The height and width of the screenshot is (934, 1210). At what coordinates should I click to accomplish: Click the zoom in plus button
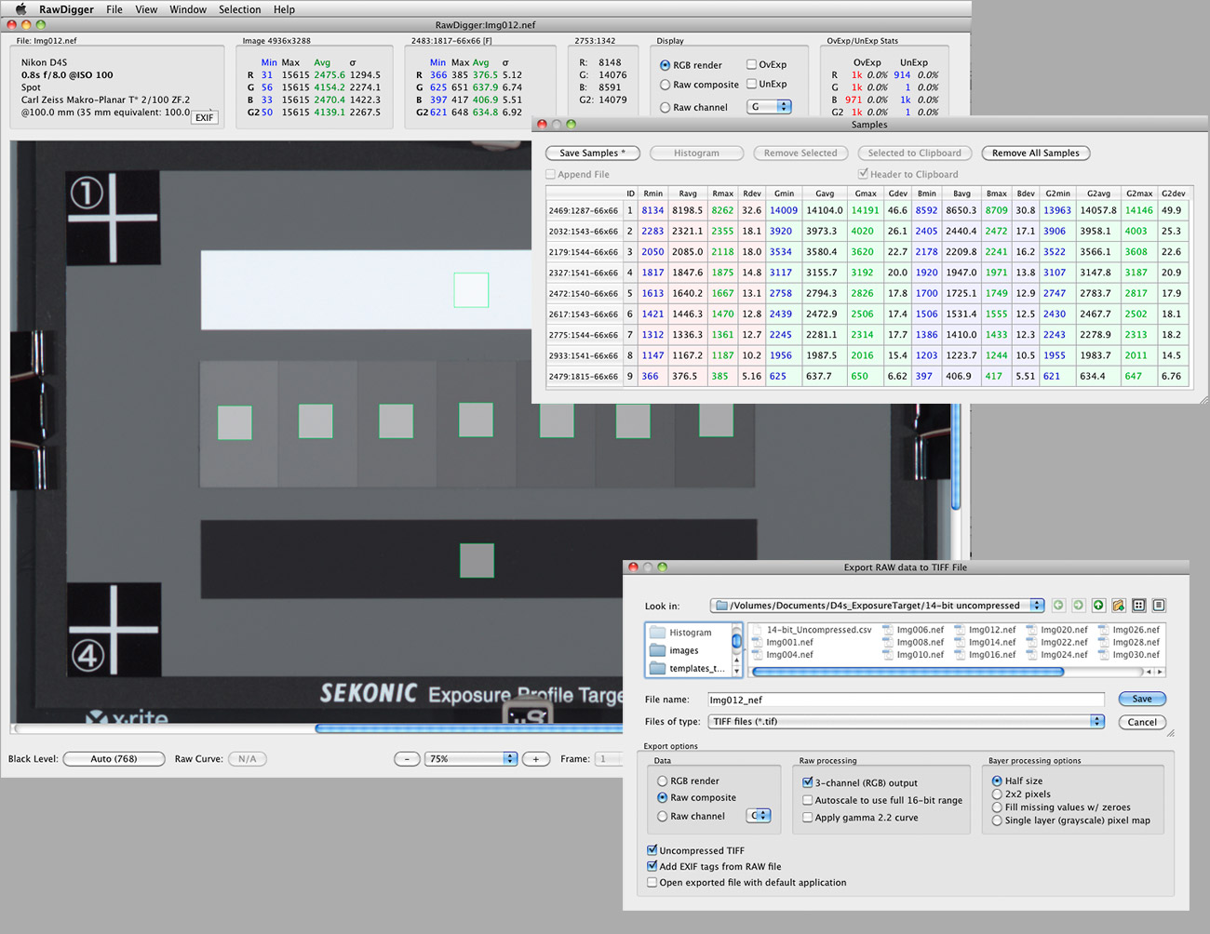click(x=535, y=759)
